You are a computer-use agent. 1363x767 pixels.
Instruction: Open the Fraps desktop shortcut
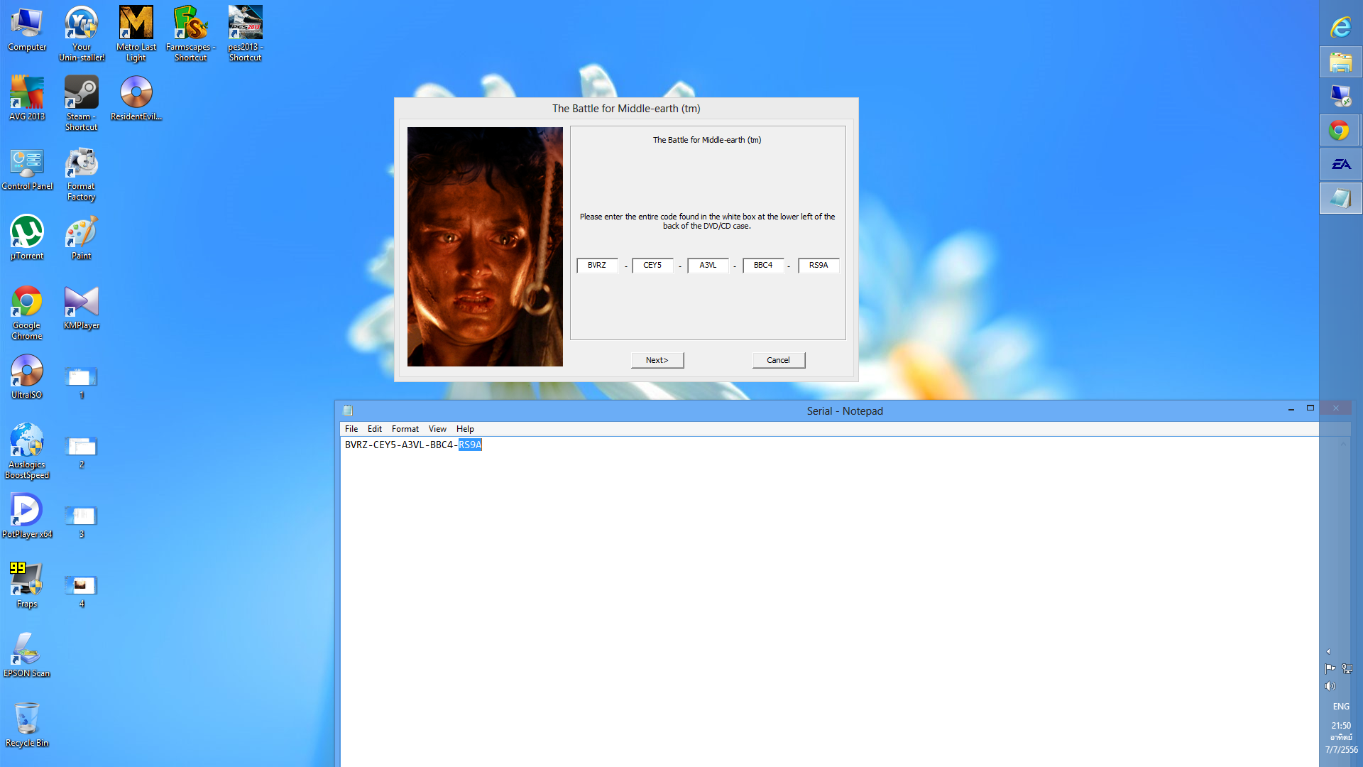click(27, 580)
